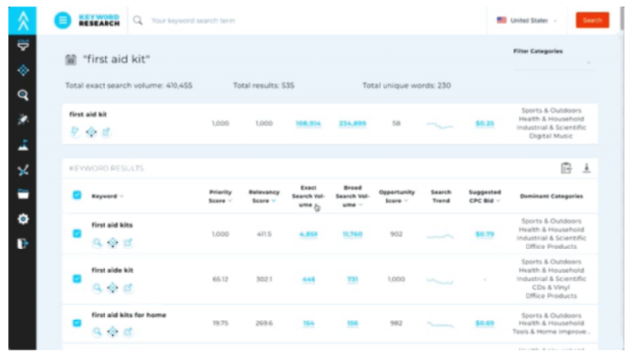Click the KEYWORD RESULTS section heading
Screen dimensions: 631x356
tap(106, 168)
